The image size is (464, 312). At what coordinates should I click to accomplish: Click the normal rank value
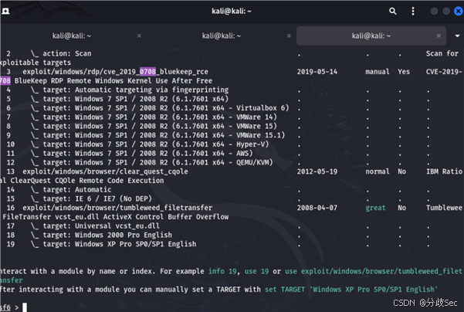coord(378,171)
